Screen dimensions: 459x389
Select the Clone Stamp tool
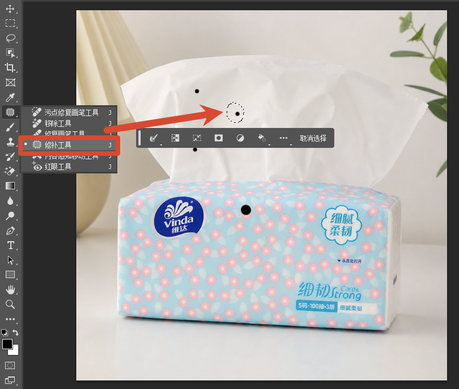[10, 142]
